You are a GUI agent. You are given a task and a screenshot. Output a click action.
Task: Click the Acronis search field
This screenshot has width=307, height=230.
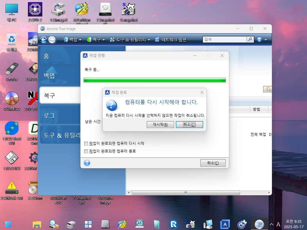pos(225,39)
